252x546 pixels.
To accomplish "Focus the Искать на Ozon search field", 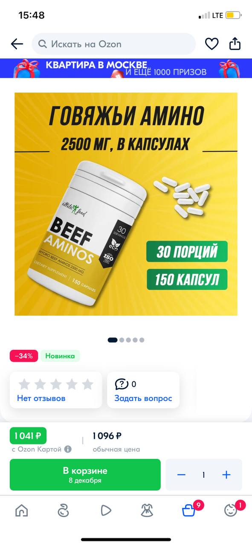I will 113,44.
